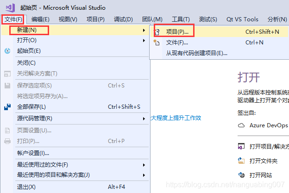289x193 pixels.
Task: Choose 最近使用的项目和解决方案(J) menu entry
Action: coord(75,175)
